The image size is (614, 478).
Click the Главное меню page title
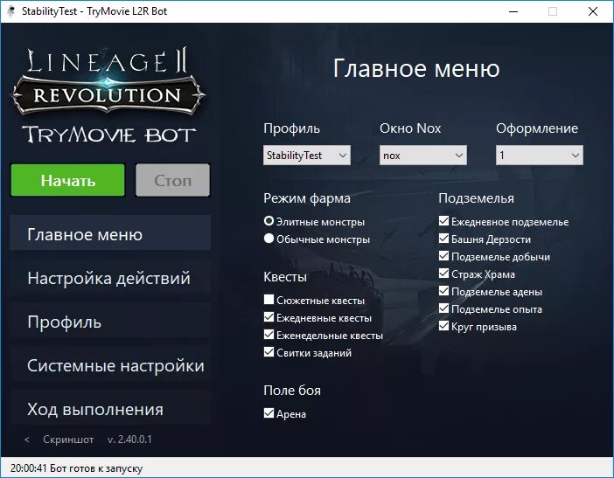click(416, 68)
